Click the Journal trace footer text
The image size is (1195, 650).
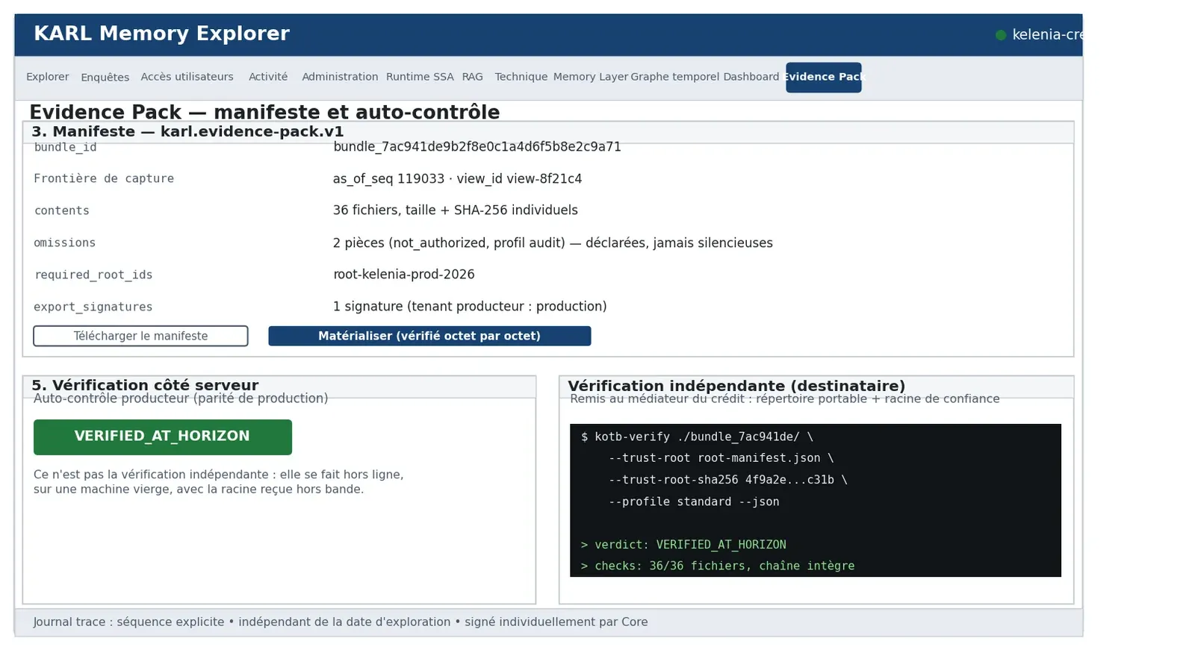[x=341, y=622]
